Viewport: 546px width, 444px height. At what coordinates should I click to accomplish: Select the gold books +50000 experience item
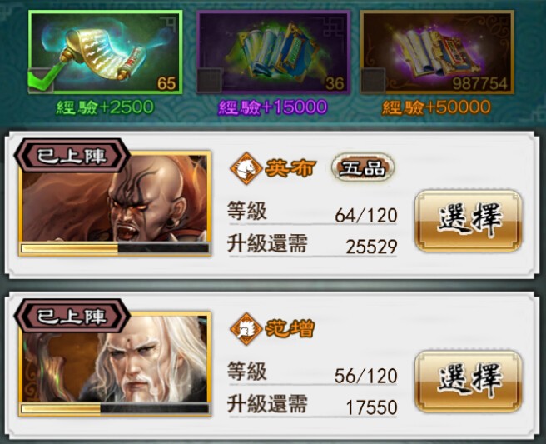437,52
